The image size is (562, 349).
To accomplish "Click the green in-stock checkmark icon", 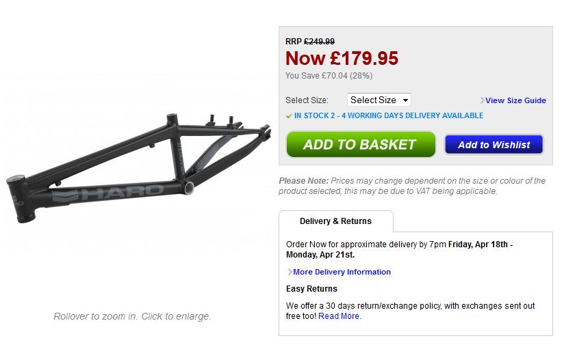I will [289, 116].
